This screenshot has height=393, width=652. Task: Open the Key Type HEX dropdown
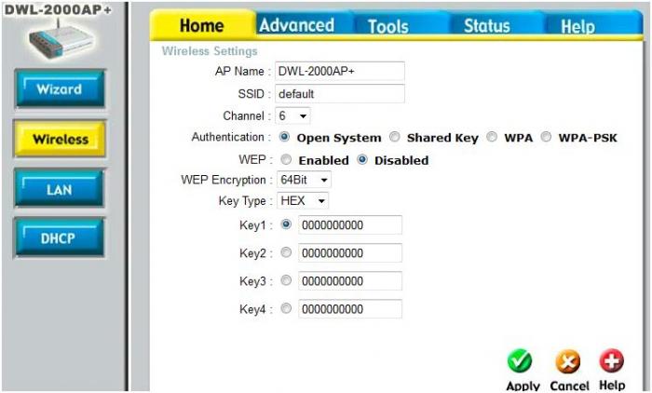(303, 201)
